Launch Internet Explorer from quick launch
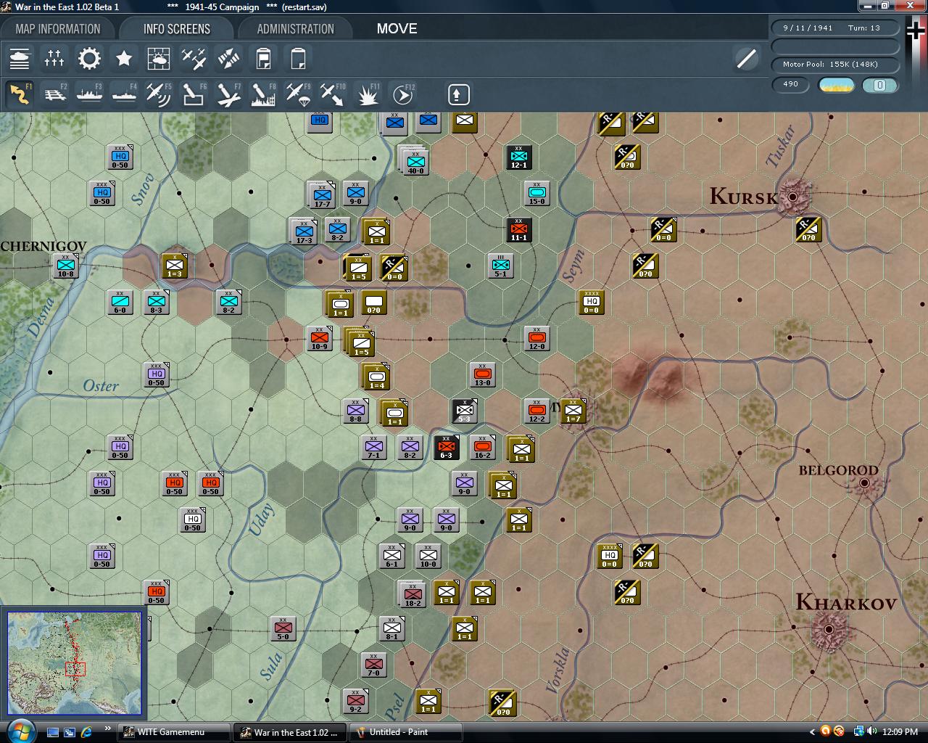Screen dimensions: 928x743 (86, 732)
